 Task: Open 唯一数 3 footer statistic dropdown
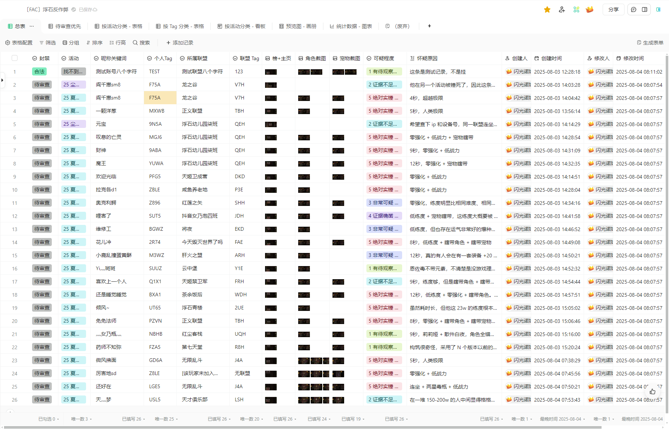[x=81, y=419]
